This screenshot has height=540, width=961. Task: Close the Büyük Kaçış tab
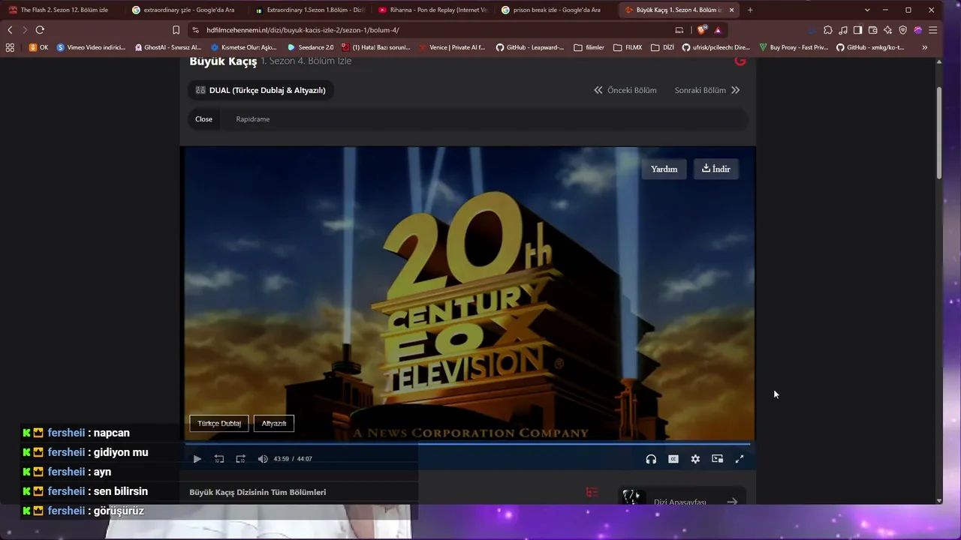click(731, 10)
